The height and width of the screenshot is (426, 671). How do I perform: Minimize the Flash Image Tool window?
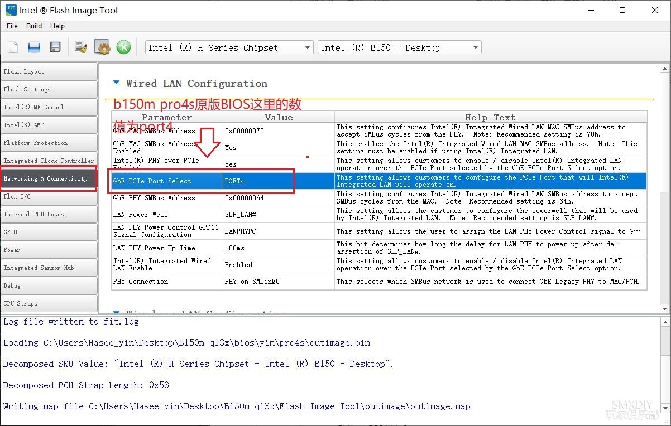[591, 10]
